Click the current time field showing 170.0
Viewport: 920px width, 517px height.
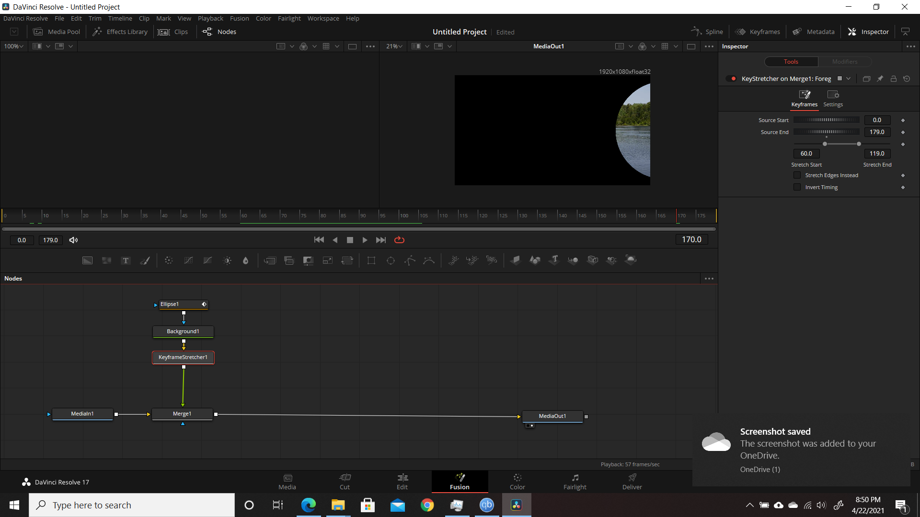pyautogui.click(x=691, y=240)
